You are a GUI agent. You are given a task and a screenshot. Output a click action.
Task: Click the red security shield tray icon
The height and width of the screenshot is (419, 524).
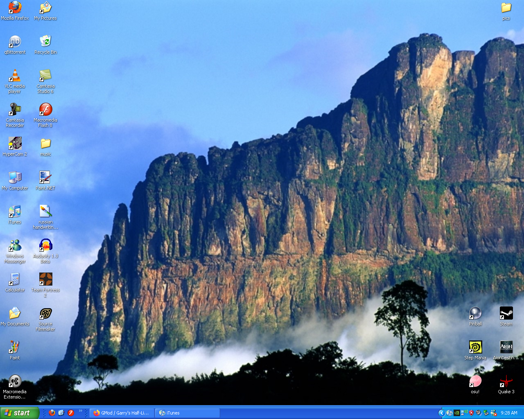[x=471, y=413]
